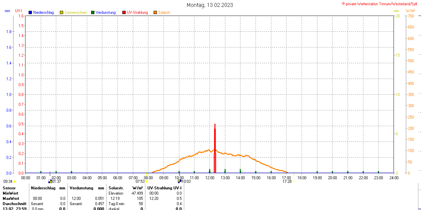Click the moonrise icon next to 01:37

pos(50,181)
